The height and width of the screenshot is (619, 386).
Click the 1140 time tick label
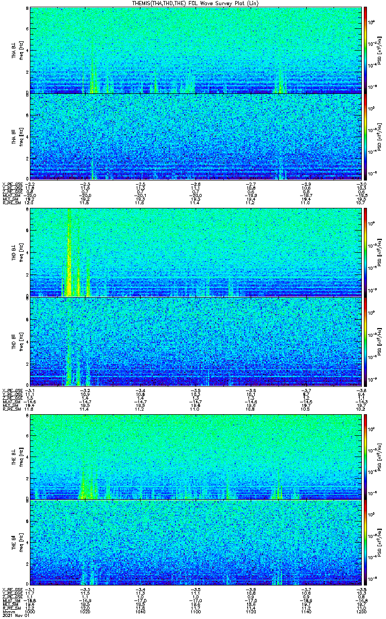tap(307, 612)
